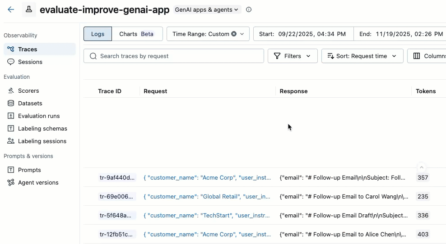Click the back arrow icon
The height and width of the screenshot is (244, 446).
tap(11, 9)
